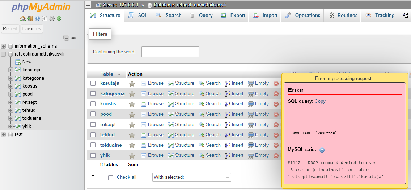Screen dimensions: 411x190
Task: Enable the Check all checkbox
Action: click(111, 177)
